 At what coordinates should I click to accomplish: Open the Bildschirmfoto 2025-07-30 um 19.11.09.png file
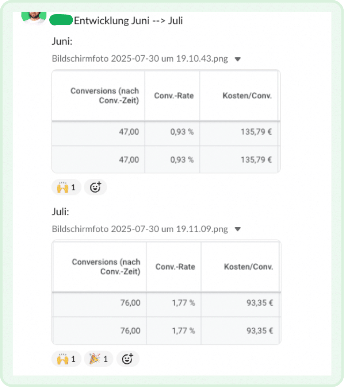point(140,229)
